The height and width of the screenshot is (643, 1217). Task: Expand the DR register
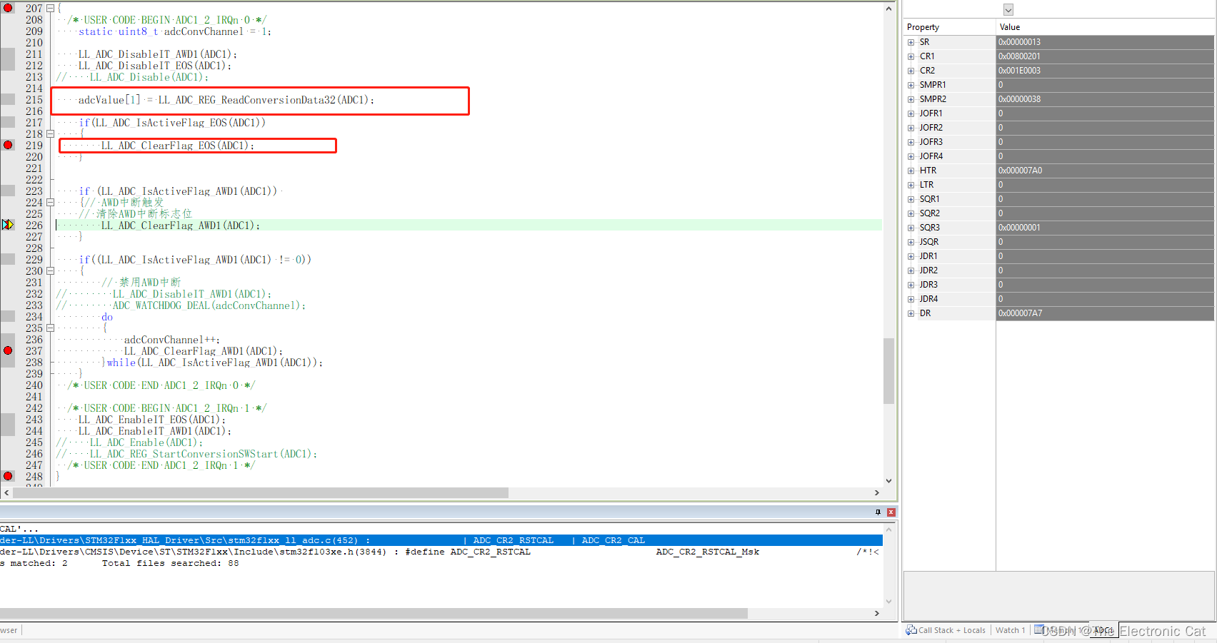911,313
